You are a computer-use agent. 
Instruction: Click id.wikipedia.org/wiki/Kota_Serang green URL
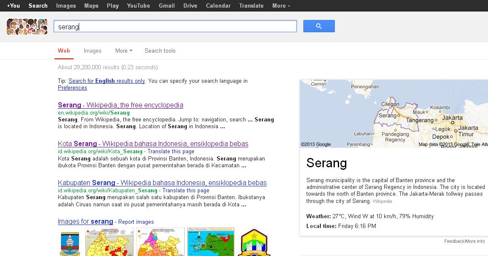pyautogui.click(x=100, y=151)
